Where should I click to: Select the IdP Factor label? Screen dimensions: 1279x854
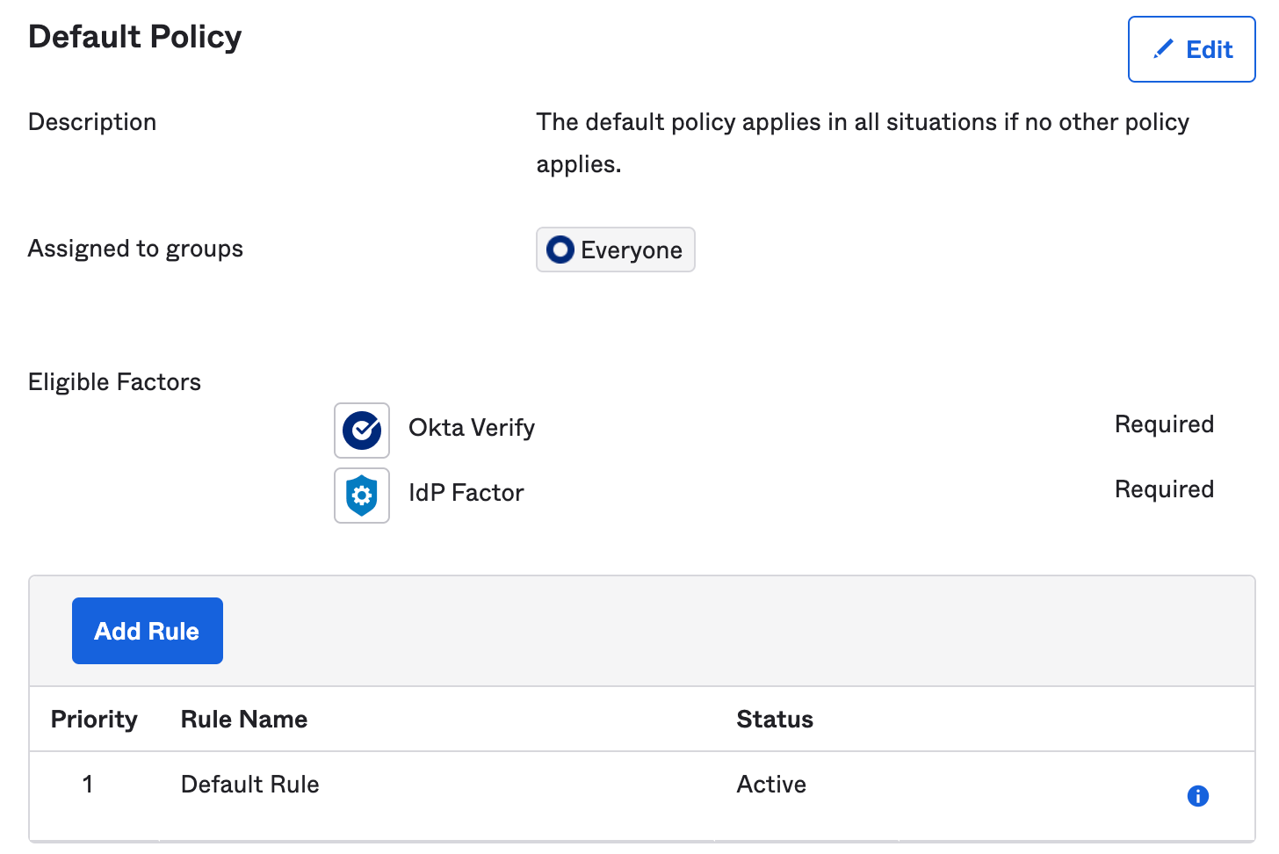466,493
